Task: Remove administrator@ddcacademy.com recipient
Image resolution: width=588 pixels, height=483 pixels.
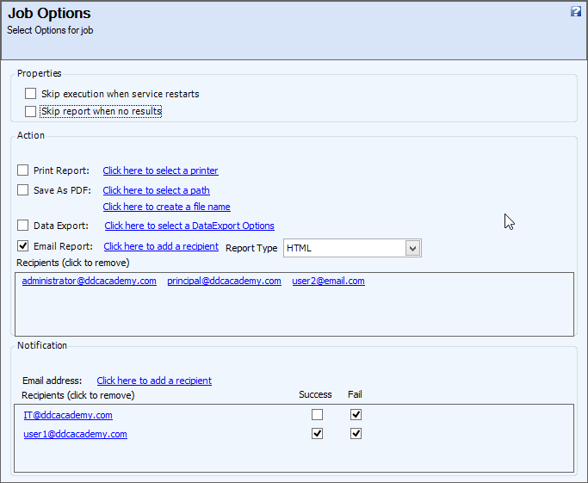Action: (90, 281)
